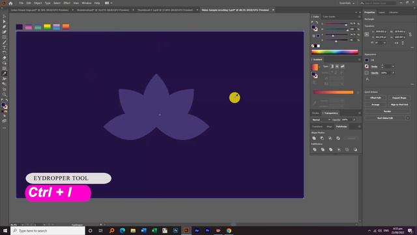The width and height of the screenshot is (417, 235).
Task: Click Stroke swatch in Appearance section
Action: click(367, 67)
